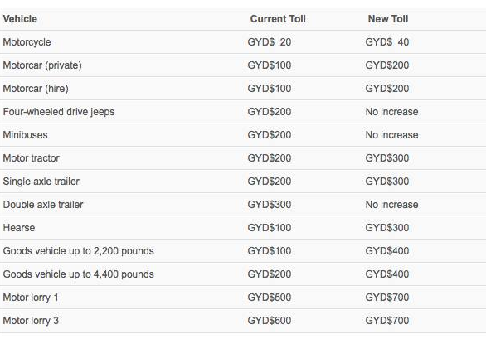Viewport: 486px width, 339px height.
Task: Click the Single axle trailer entry
Action: 41,182
